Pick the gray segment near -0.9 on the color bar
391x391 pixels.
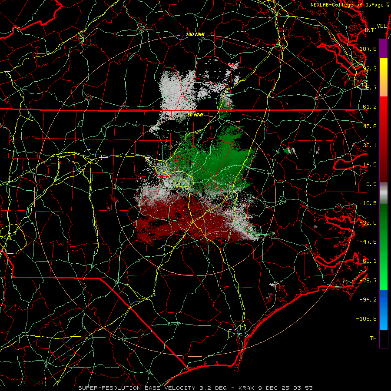pyautogui.click(x=384, y=193)
